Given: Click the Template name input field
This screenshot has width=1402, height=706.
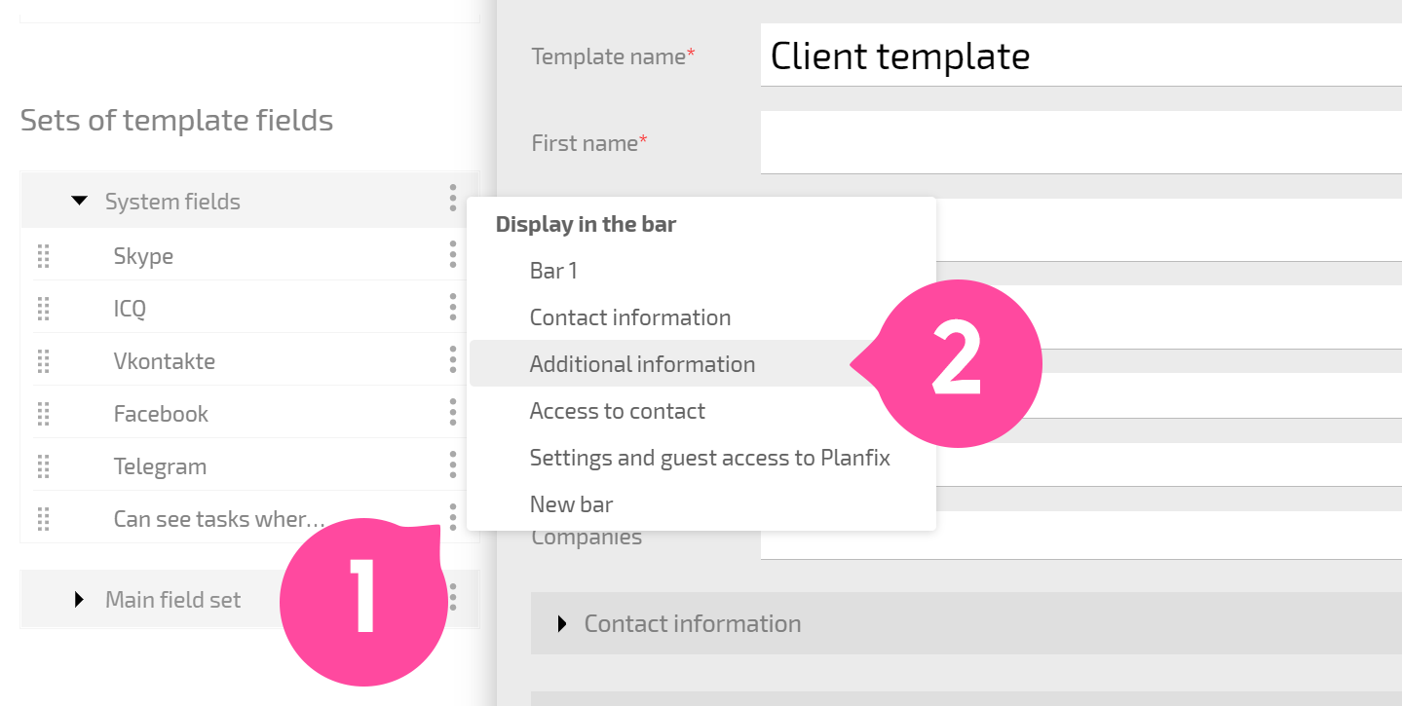Looking at the screenshot, I should (x=1081, y=56).
